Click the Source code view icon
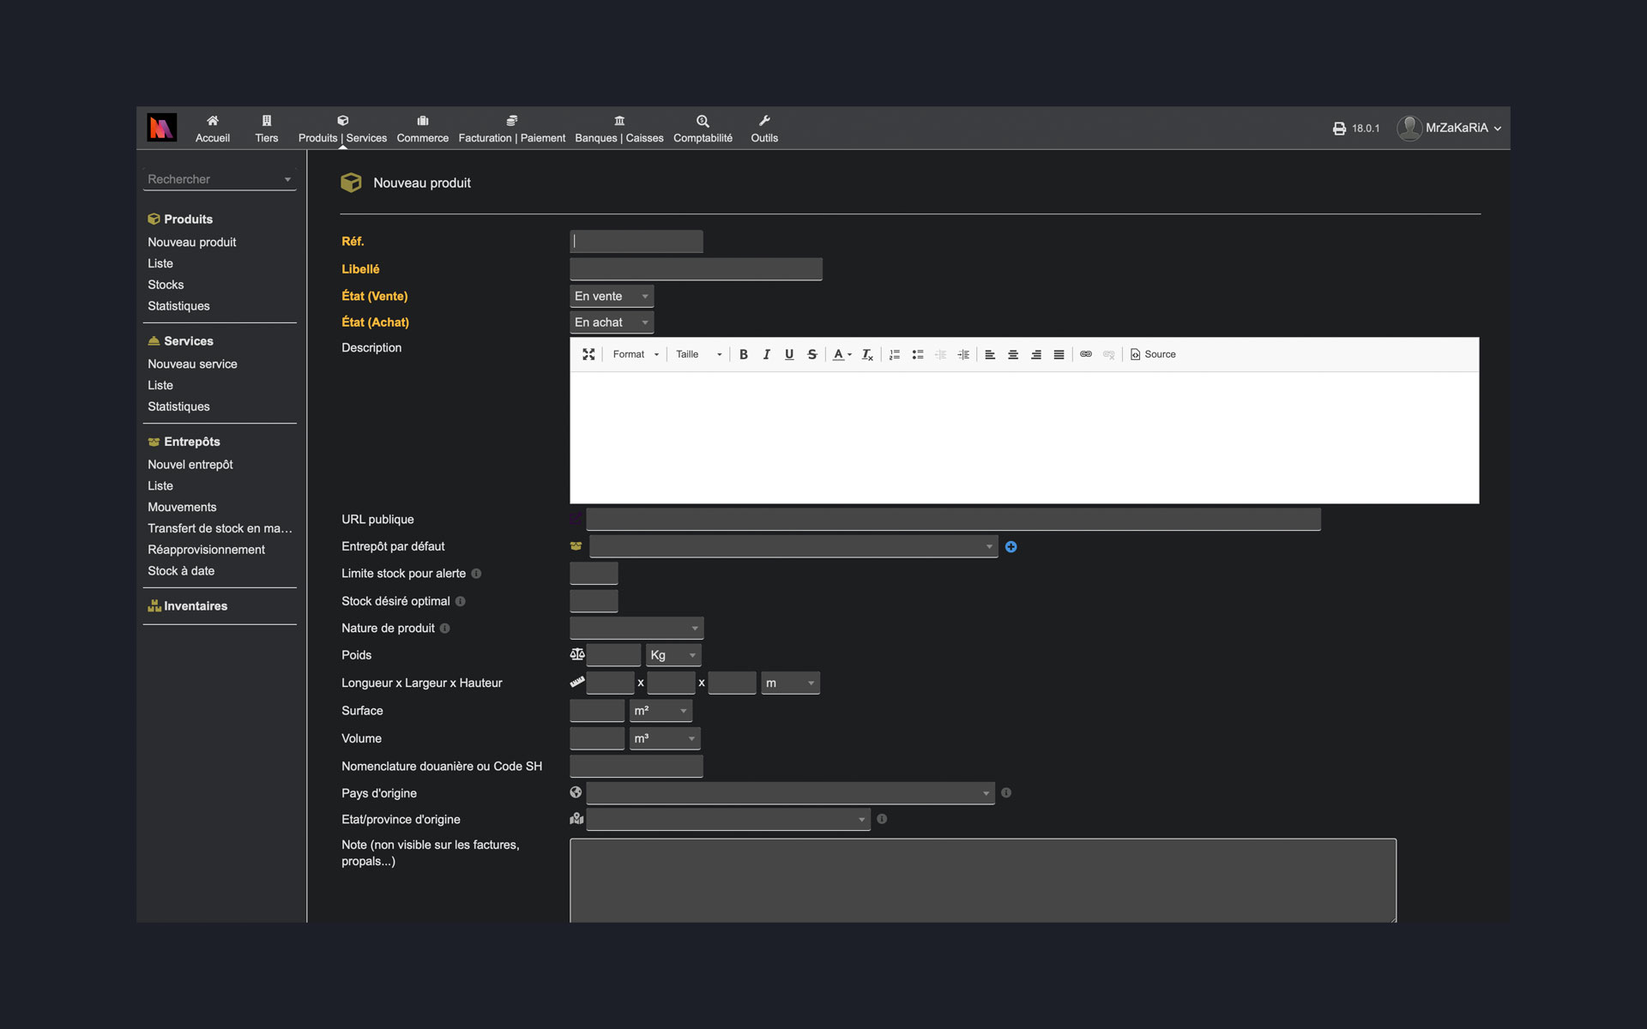The height and width of the screenshot is (1029, 1647). click(x=1151, y=353)
